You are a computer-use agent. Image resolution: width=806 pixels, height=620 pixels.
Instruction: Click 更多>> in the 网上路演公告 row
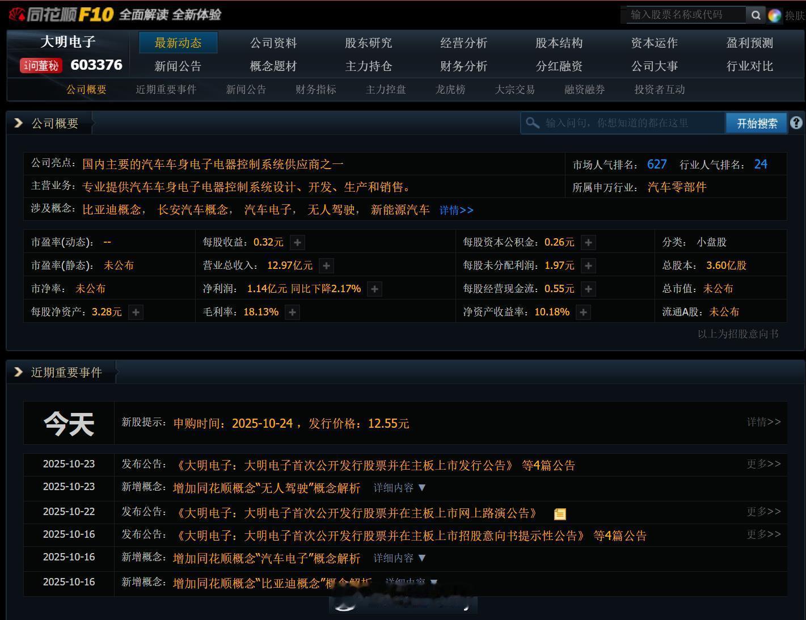(x=764, y=512)
